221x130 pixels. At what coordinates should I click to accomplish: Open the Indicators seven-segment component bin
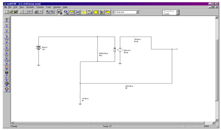coord(7,68)
